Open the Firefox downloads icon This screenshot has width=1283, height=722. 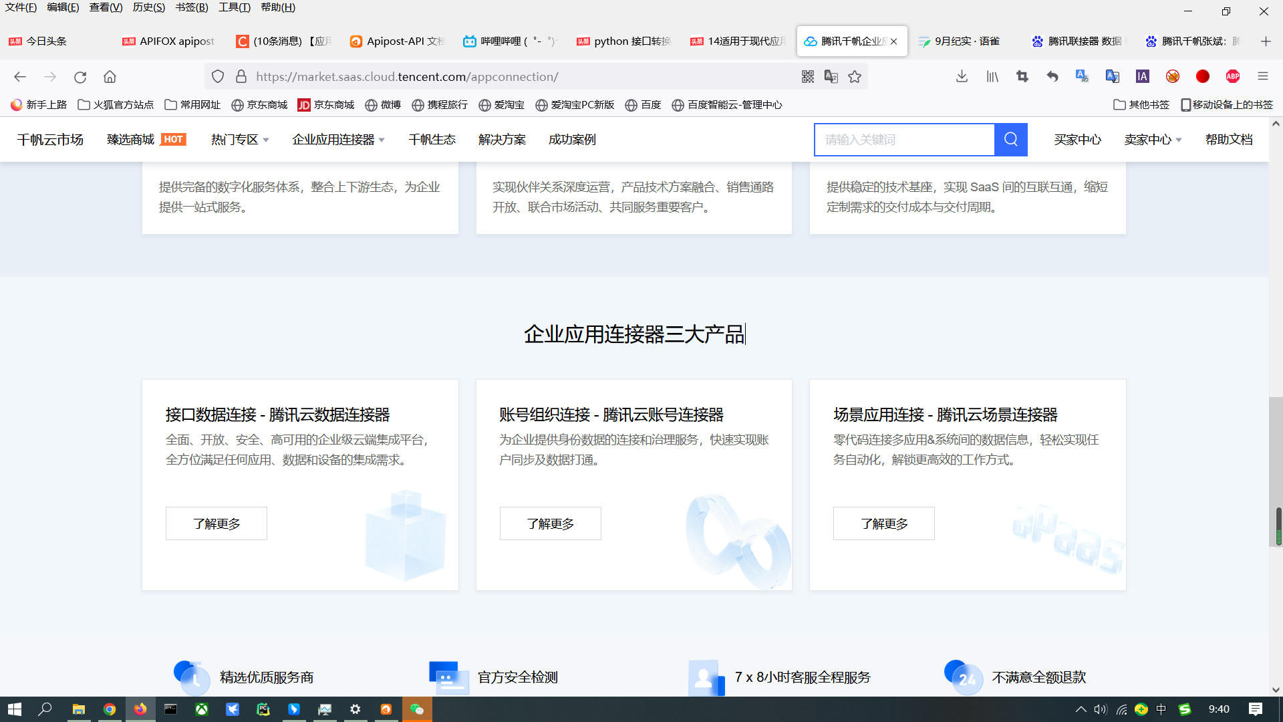click(962, 77)
